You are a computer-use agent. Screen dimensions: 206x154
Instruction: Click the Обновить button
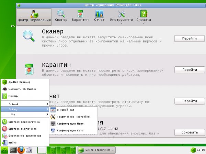click(190, 132)
